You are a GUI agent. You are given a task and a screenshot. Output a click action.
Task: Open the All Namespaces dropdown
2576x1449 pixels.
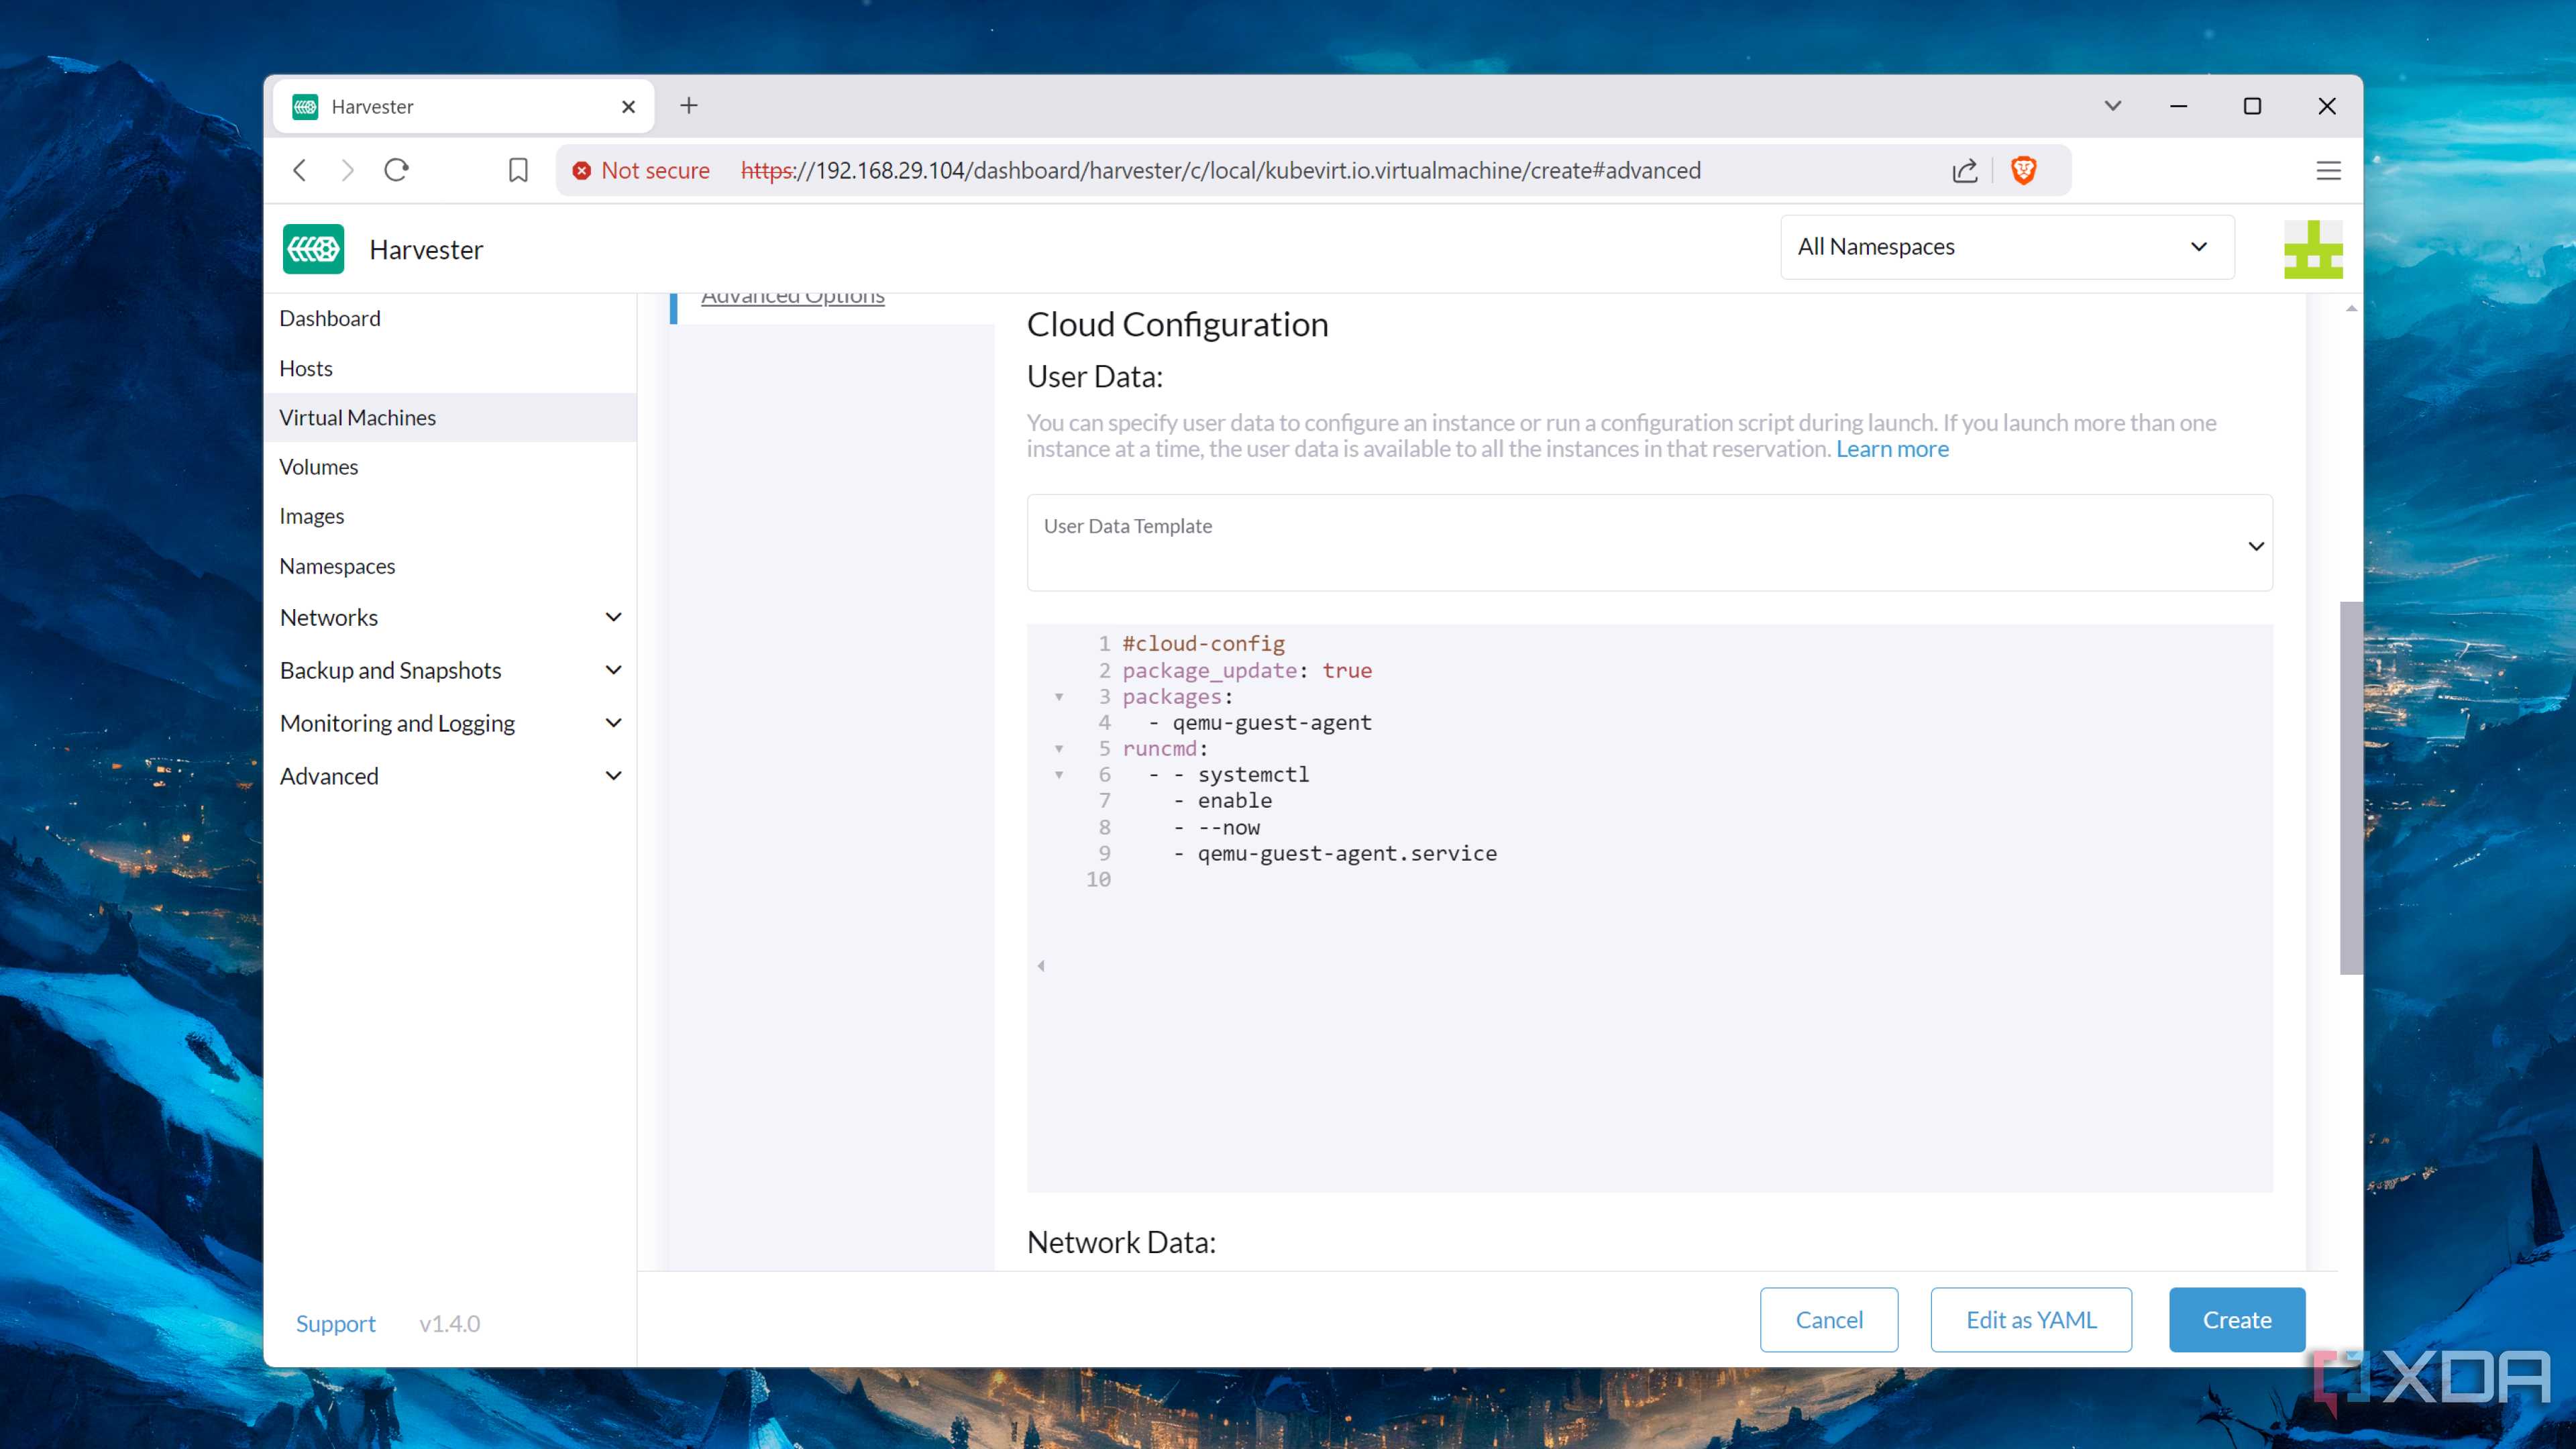coord(2007,247)
